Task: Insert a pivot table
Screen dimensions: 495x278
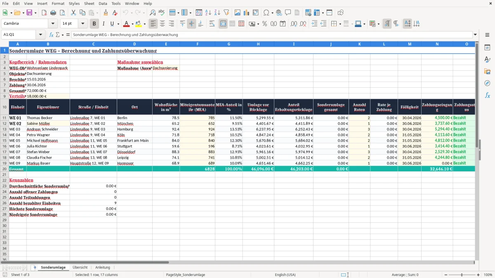Action: [x=256, y=13]
